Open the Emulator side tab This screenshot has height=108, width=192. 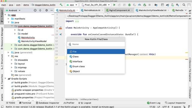pos(190,93)
